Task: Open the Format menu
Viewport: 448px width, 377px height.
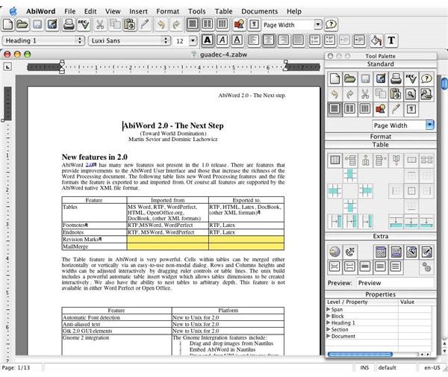Action: click(168, 11)
